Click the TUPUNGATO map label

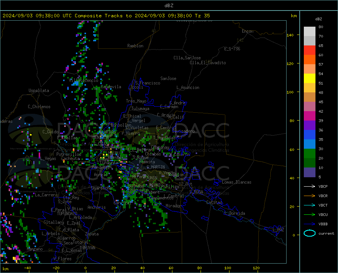67,214
